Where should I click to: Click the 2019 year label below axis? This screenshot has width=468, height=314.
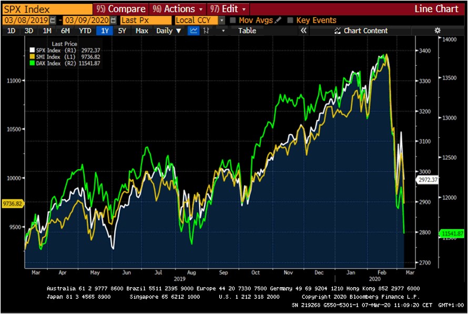180,279
